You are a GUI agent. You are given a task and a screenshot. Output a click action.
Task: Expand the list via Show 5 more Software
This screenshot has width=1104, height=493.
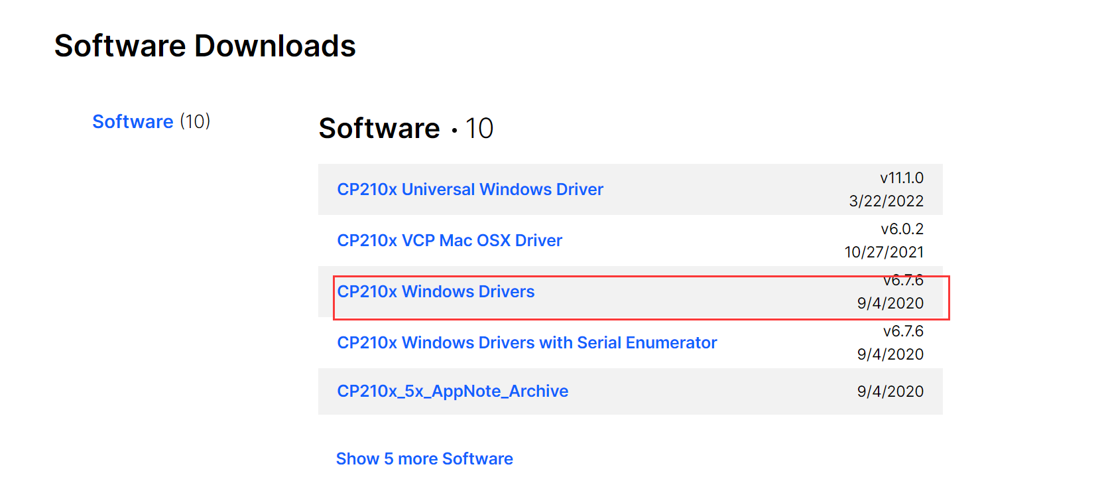[x=424, y=458]
